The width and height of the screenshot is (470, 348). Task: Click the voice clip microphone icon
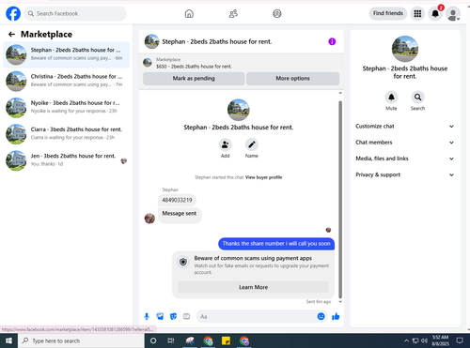pos(147,316)
